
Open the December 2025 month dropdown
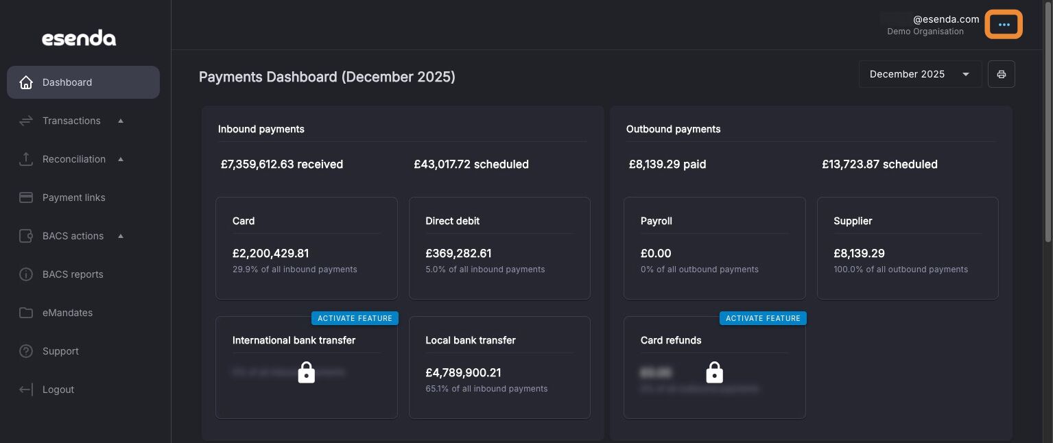click(920, 74)
